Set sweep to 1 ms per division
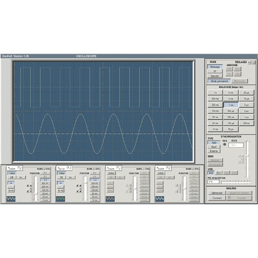This screenshot has height=258, width=258. click(231, 105)
